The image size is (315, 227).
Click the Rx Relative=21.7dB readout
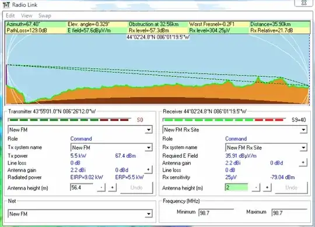(272, 30)
